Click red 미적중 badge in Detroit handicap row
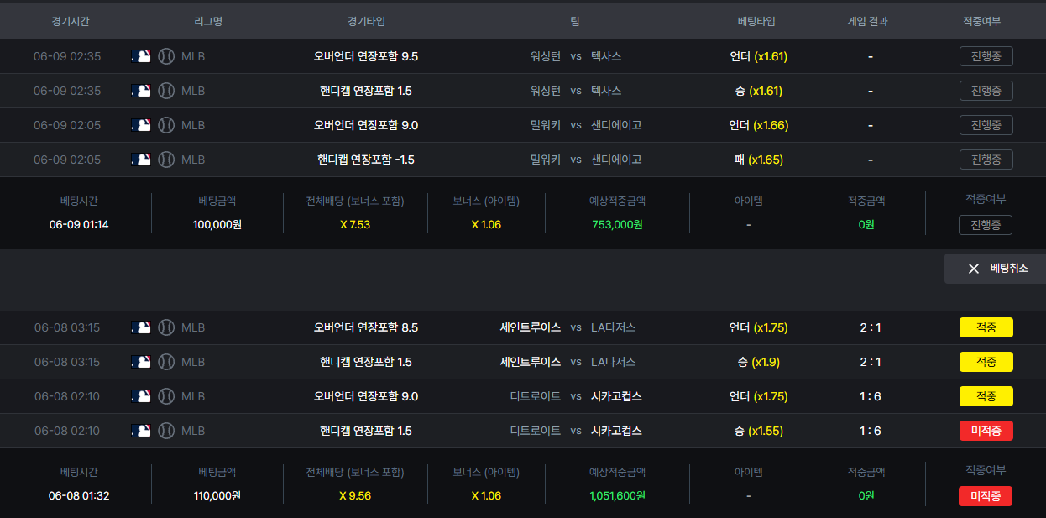The image size is (1046, 518). pyautogui.click(x=986, y=431)
